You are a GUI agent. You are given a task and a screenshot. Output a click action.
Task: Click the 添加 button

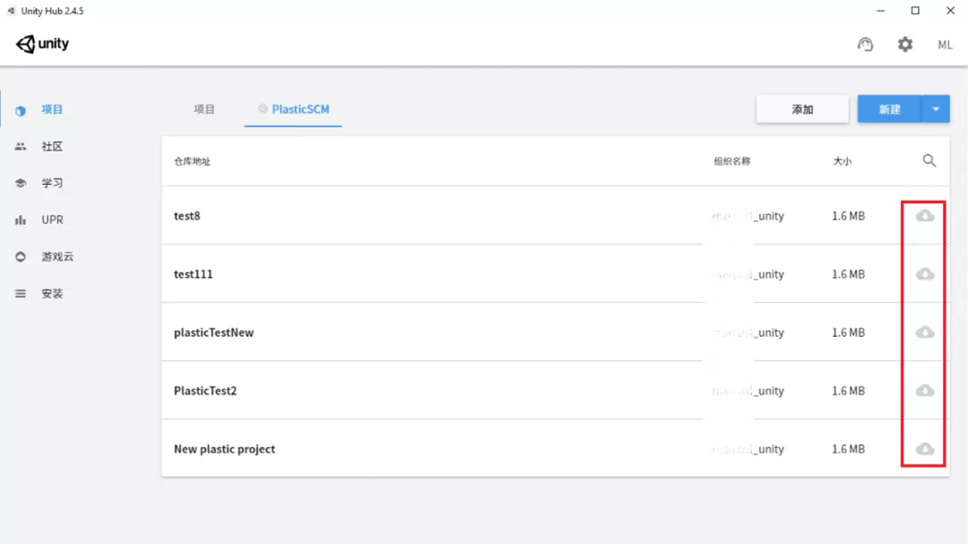802,109
